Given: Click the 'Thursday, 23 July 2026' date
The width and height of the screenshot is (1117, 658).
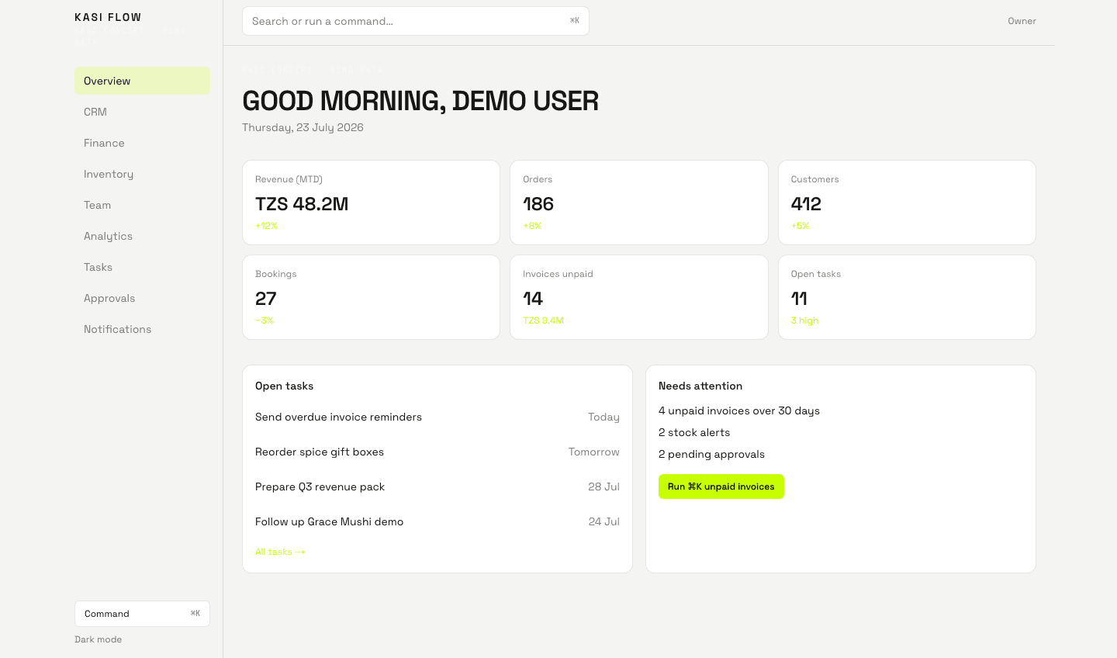Looking at the screenshot, I should point(303,127).
